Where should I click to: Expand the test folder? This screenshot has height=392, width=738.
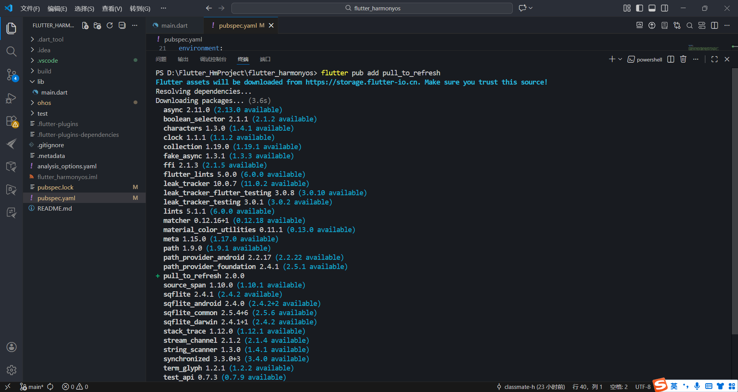[x=85, y=113]
